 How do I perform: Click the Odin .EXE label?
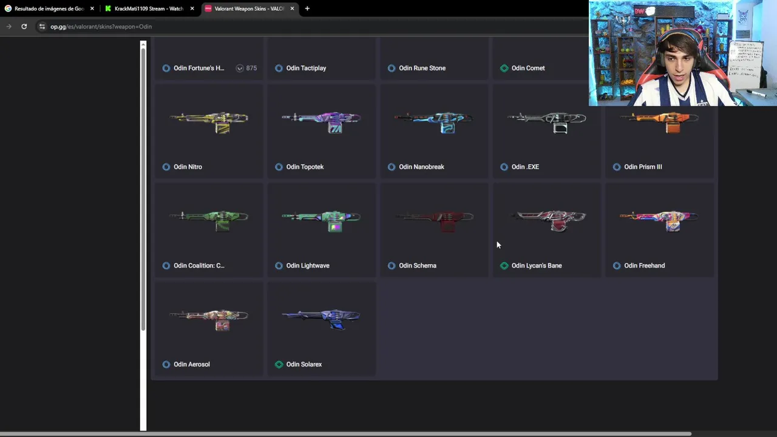coord(525,167)
